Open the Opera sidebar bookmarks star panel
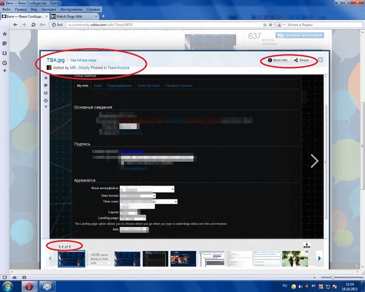This screenshot has width=365, height=292. pos(5,34)
